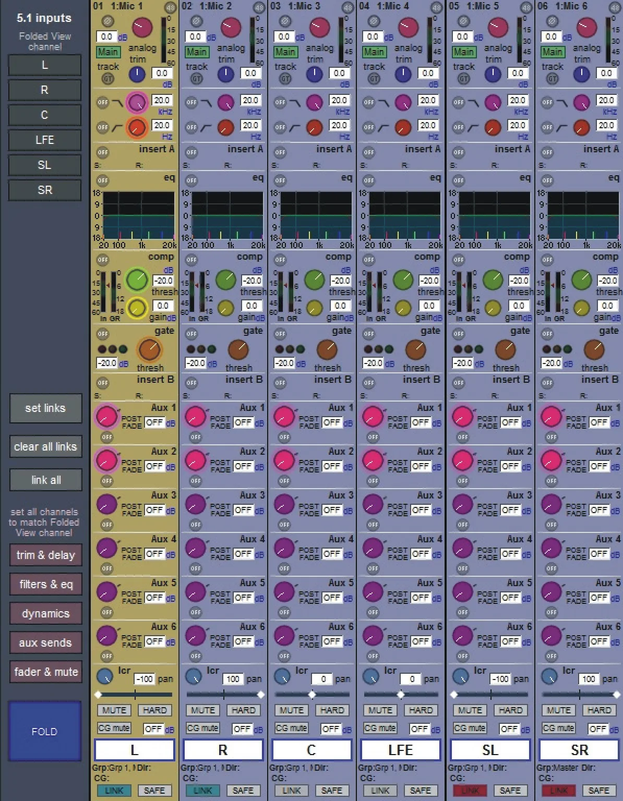Image resolution: width=623 pixels, height=801 pixels.
Task: Click the gate thresh knob on channel 06
Action: [594, 349]
